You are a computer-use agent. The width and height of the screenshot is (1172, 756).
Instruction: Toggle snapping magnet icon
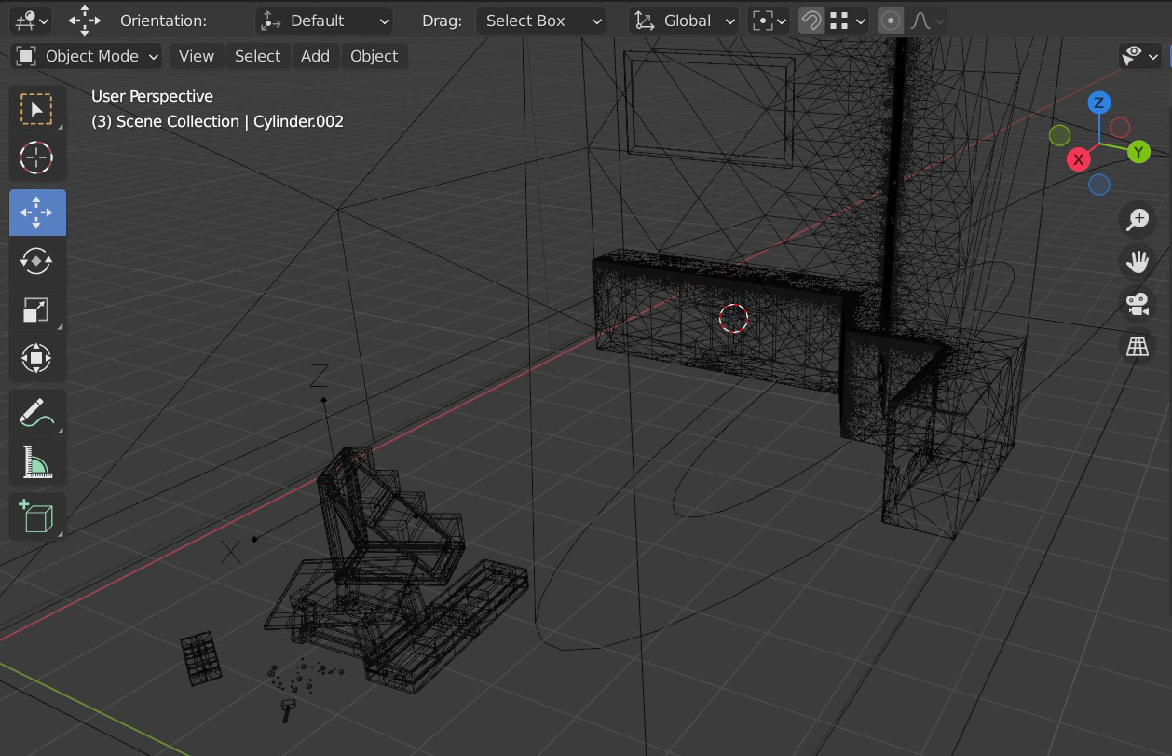(811, 21)
